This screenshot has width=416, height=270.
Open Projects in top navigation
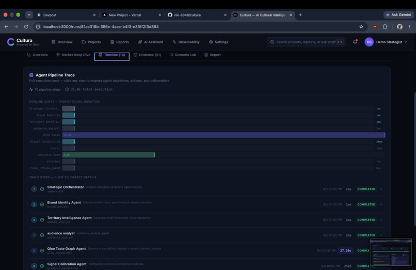tap(91, 42)
